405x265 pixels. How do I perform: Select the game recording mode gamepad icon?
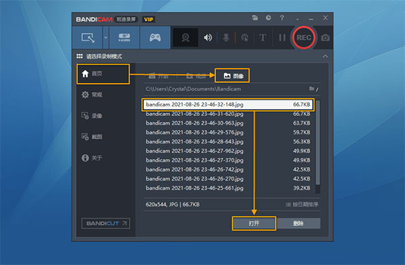point(155,38)
